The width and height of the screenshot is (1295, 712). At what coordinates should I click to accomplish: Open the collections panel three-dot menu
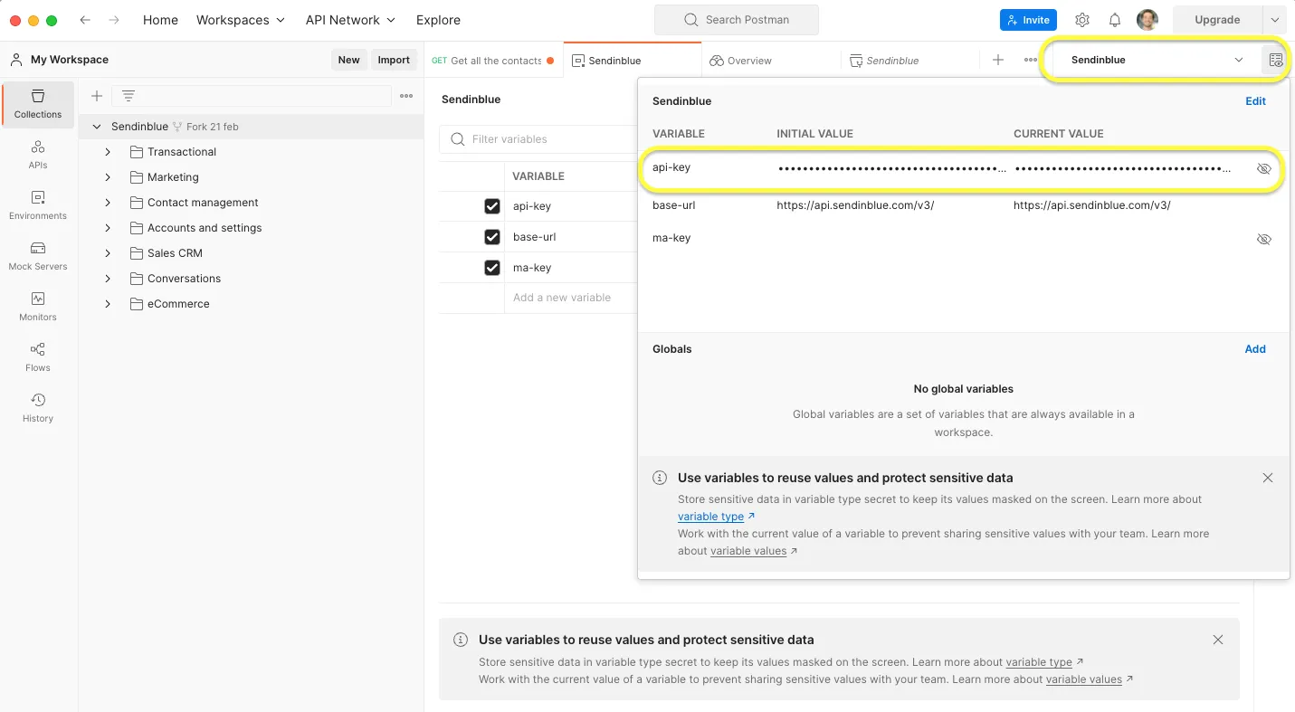(406, 96)
